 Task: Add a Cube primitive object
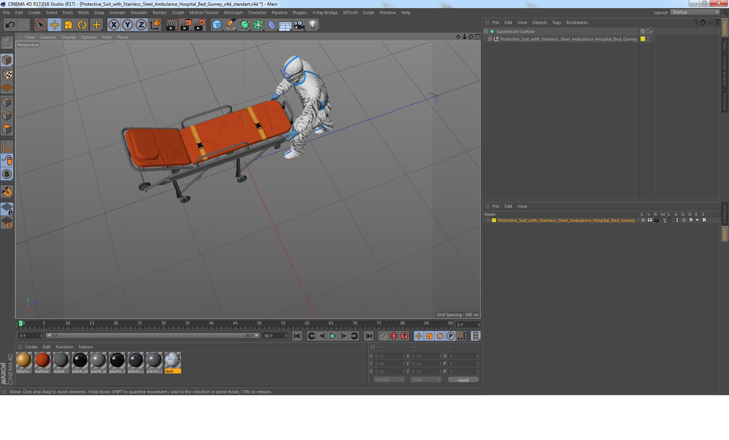[x=217, y=25]
